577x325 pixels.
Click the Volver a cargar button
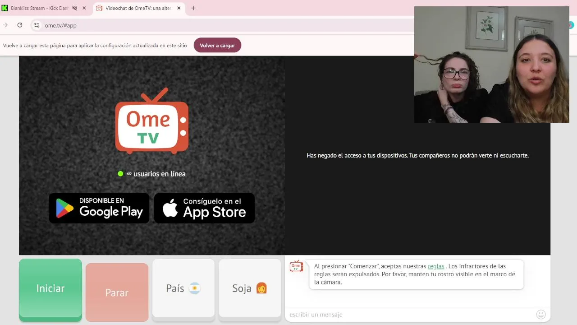(217, 45)
